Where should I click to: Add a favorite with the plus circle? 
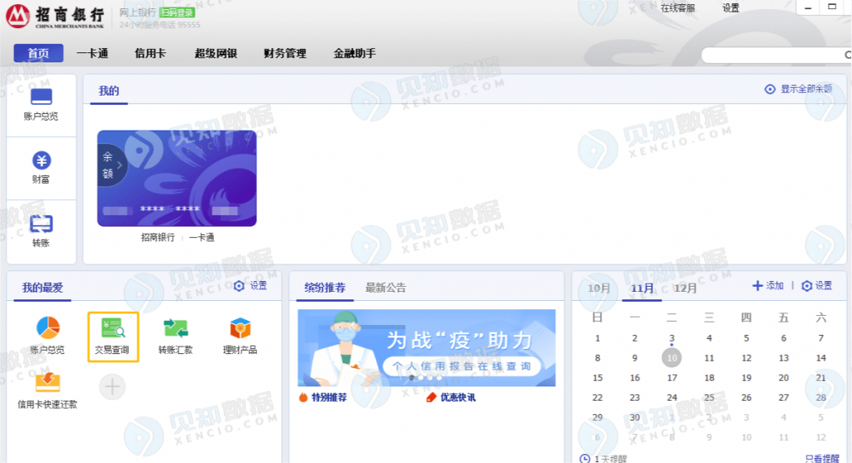pyautogui.click(x=112, y=387)
